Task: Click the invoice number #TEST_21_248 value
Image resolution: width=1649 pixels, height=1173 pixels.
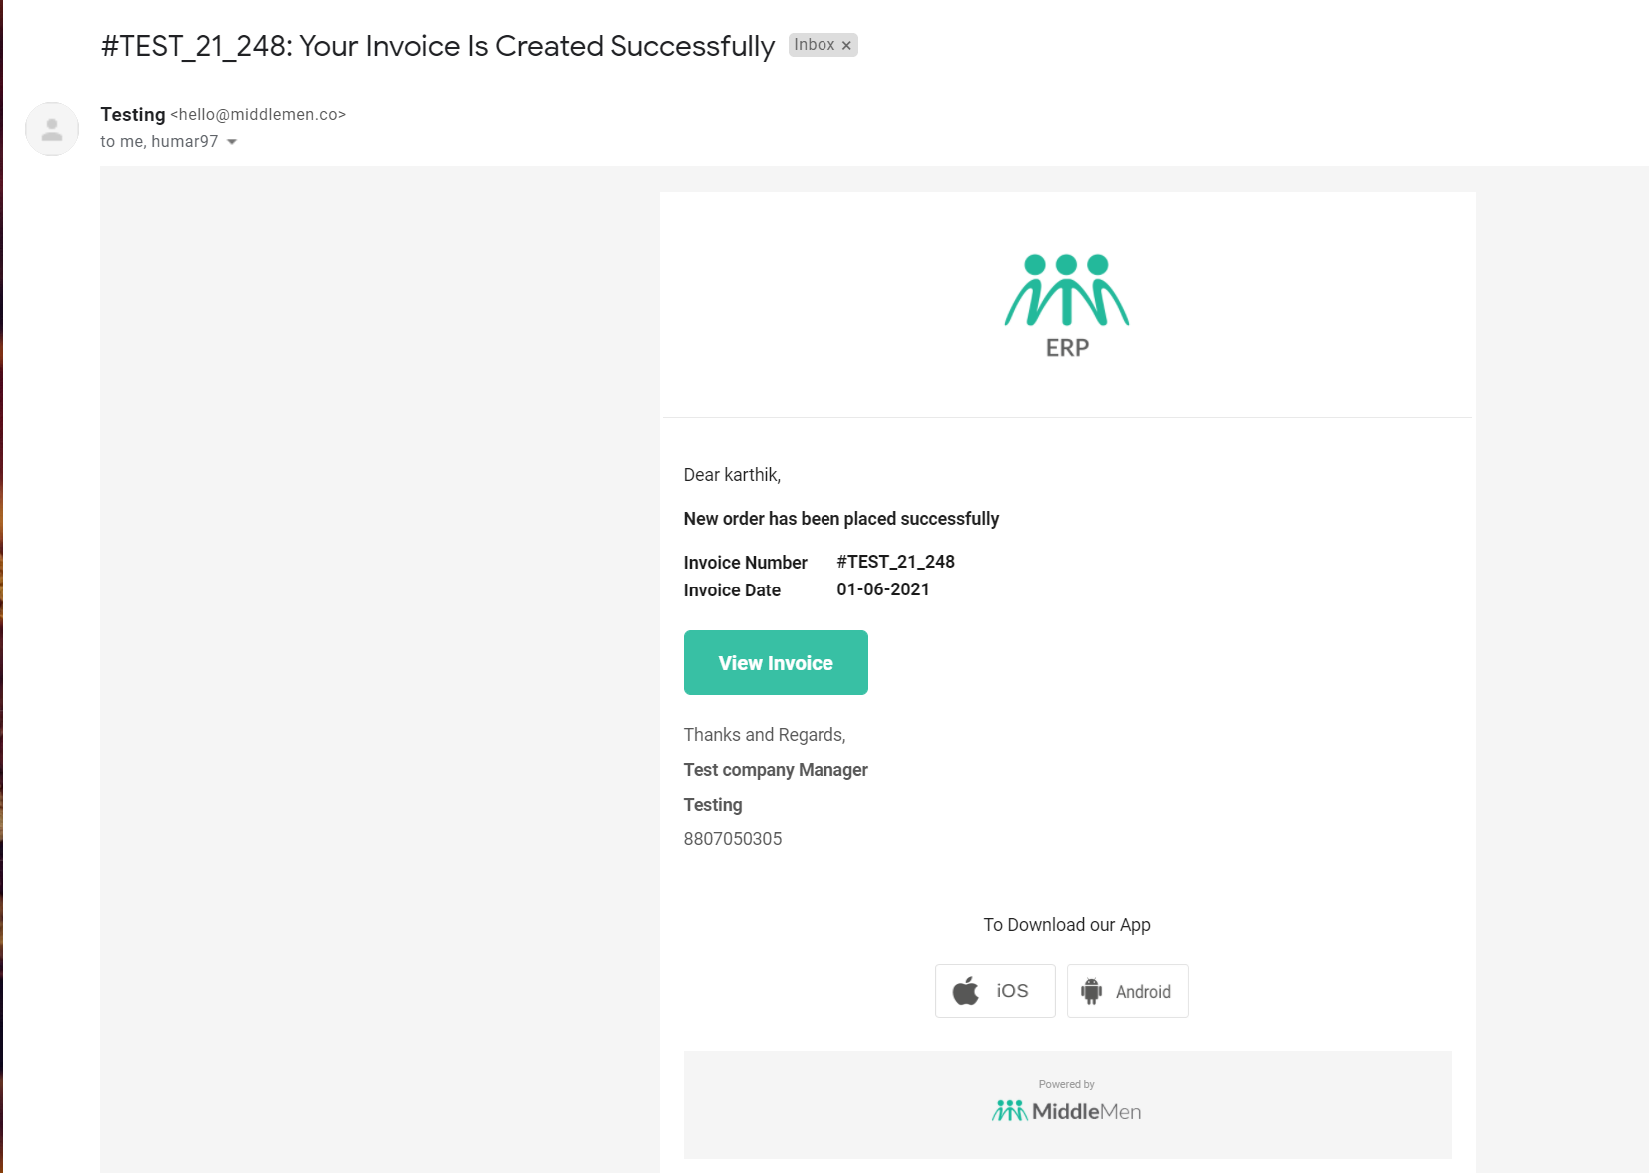Action: (x=896, y=562)
